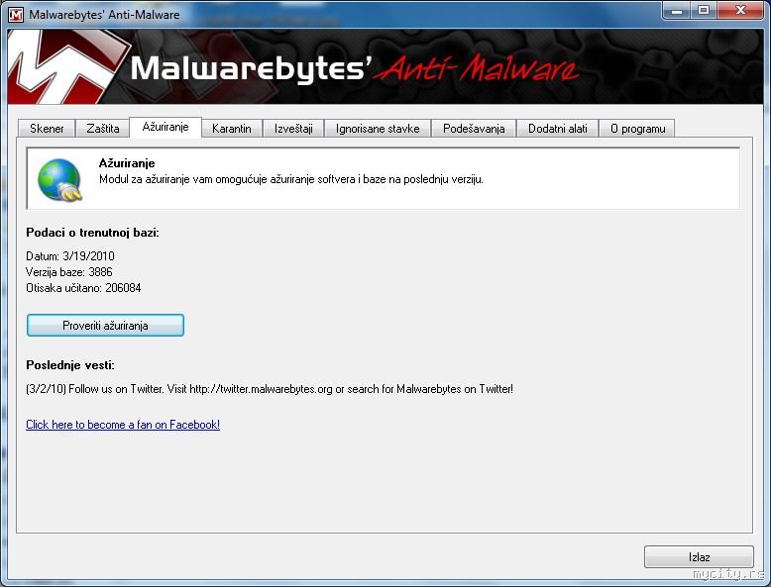Click the 'Modul za ažuriranje' description text
The image size is (771, 587).
pos(291,179)
